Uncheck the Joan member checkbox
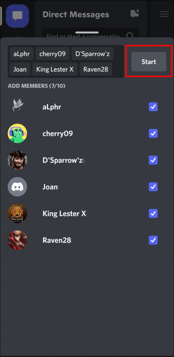 (153, 187)
